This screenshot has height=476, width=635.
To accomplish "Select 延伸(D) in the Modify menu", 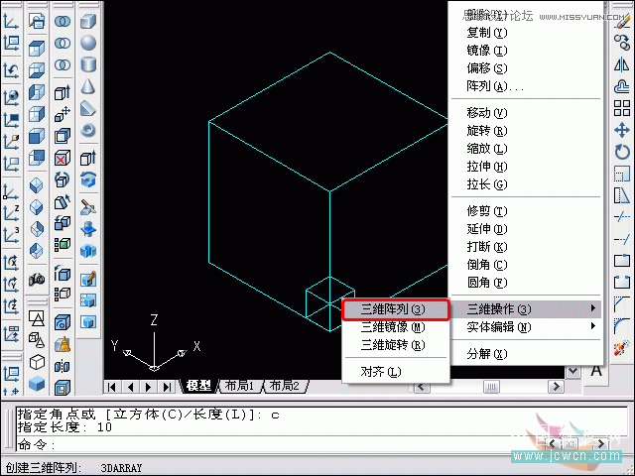I will (x=526, y=229).
